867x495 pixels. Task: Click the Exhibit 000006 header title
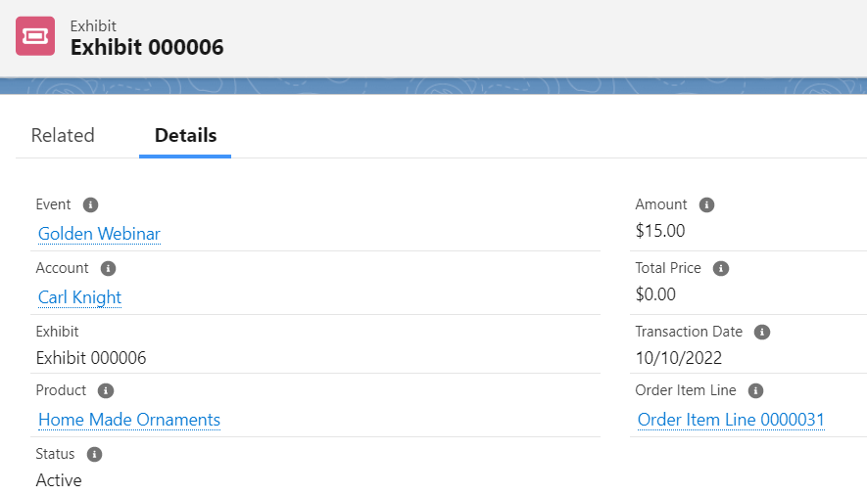[147, 47]
